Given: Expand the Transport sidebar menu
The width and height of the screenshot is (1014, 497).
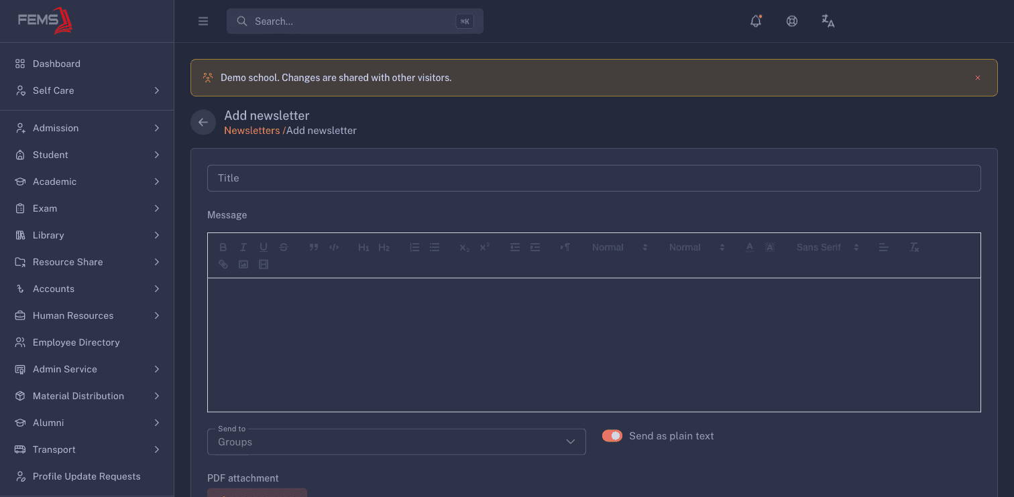Looking at the screenshot, I should 87,449.
